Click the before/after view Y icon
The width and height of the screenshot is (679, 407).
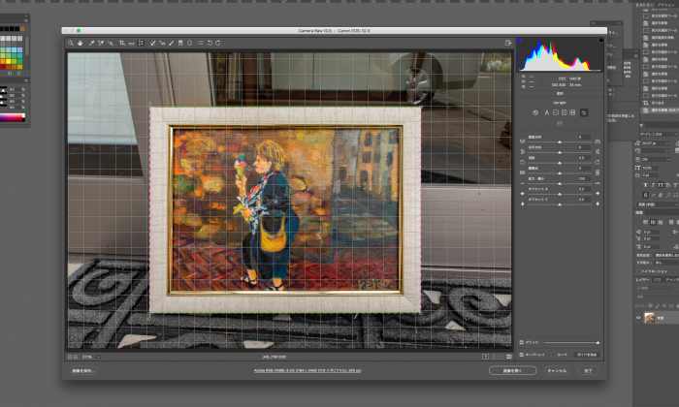(x=485, y=357)
